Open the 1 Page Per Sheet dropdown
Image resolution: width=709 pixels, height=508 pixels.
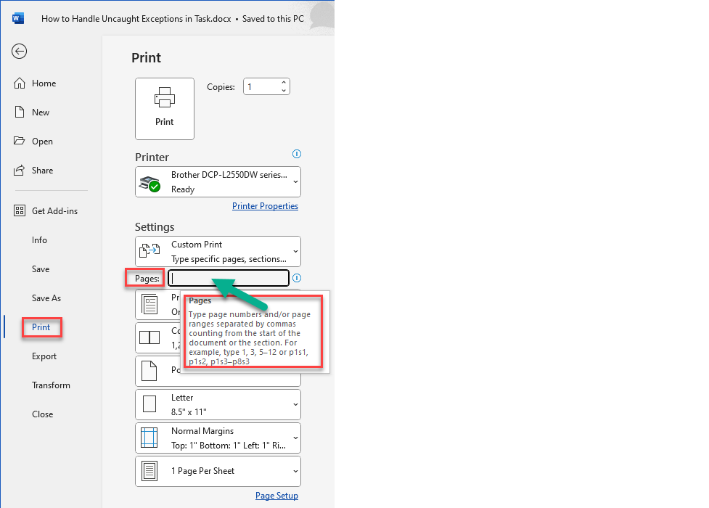(218, 472)
